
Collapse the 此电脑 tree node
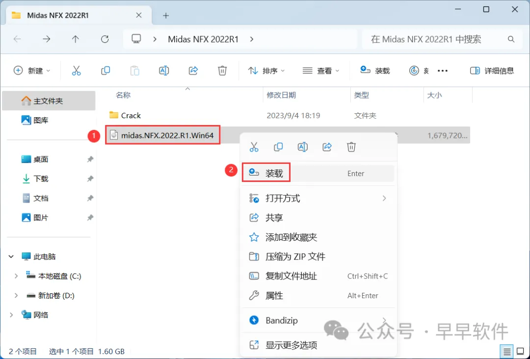(11, 256)
